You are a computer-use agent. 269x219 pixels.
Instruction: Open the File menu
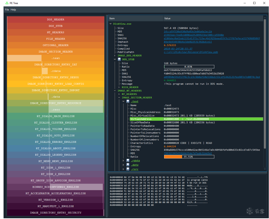[x=7, y=10]
